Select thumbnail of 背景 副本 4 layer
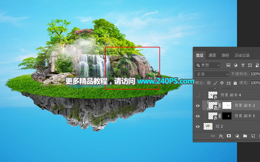The image size is (260, 162). tap(213, 95)
